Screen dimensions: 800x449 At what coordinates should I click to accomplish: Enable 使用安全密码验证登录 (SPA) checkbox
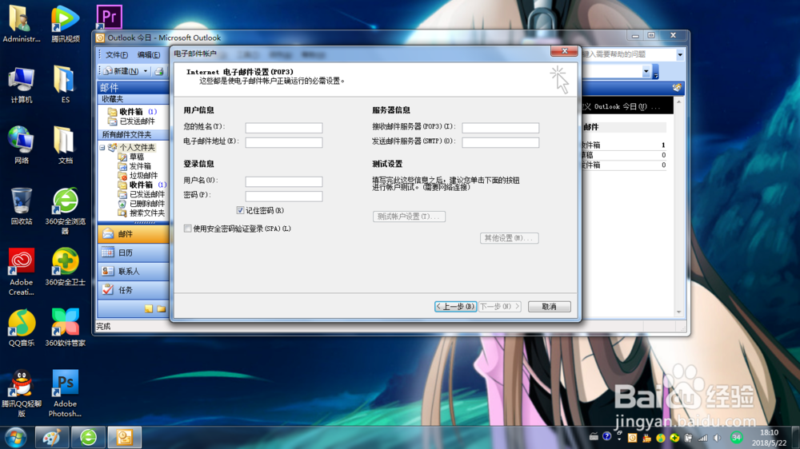point(188,228)
